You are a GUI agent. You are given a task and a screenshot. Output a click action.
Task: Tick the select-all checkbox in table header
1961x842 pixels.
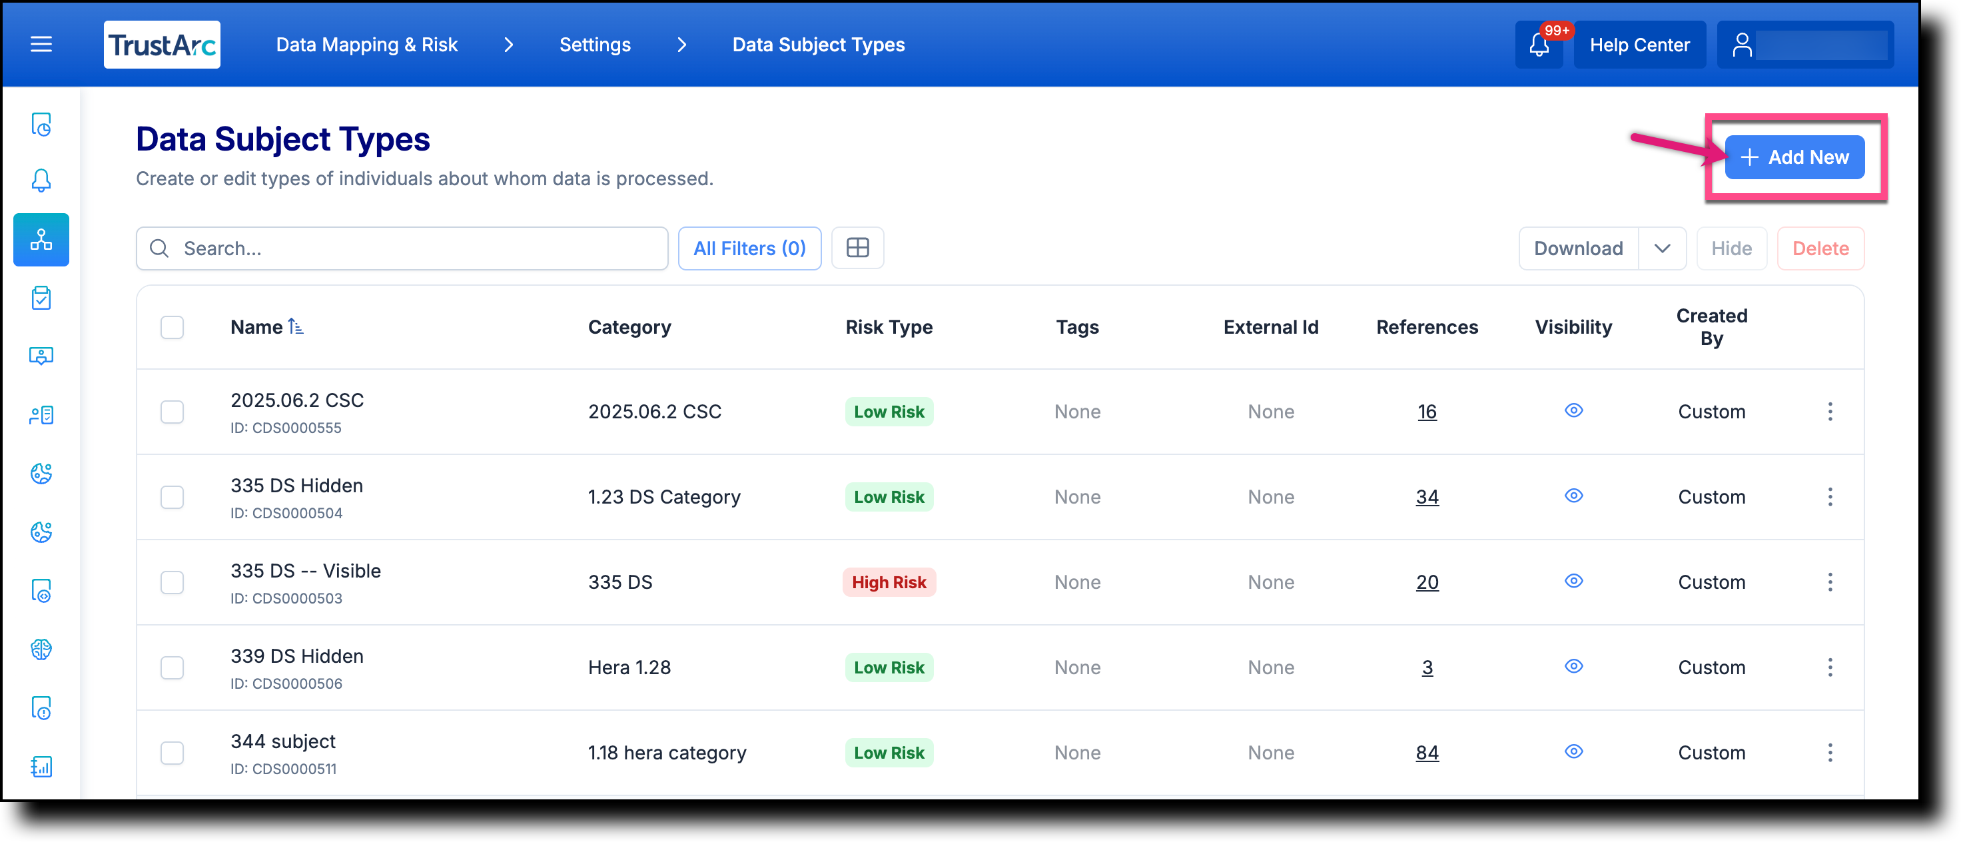click(172, 327)
